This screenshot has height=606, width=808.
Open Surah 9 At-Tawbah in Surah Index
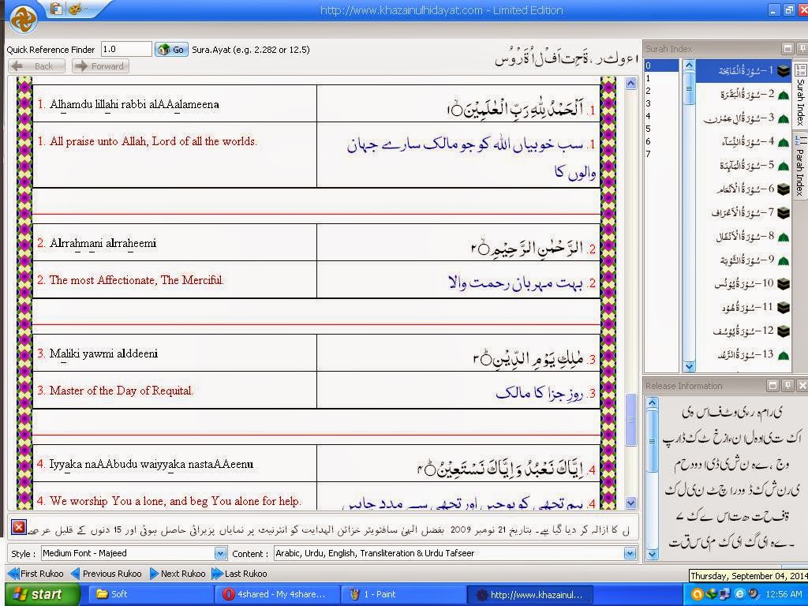(x=744, y=260)
